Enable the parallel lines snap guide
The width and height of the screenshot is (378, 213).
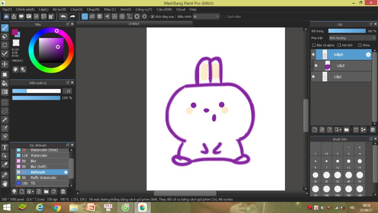(x=92, y=16)
